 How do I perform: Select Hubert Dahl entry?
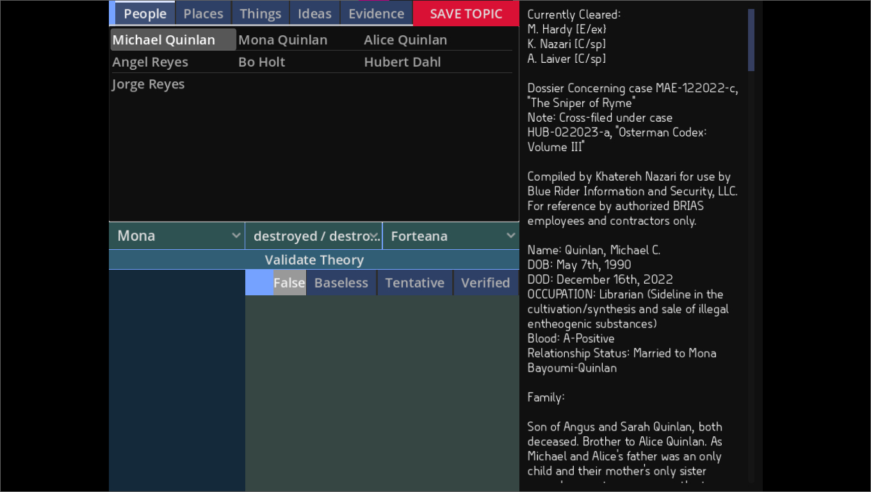click(x=402, y=62)
